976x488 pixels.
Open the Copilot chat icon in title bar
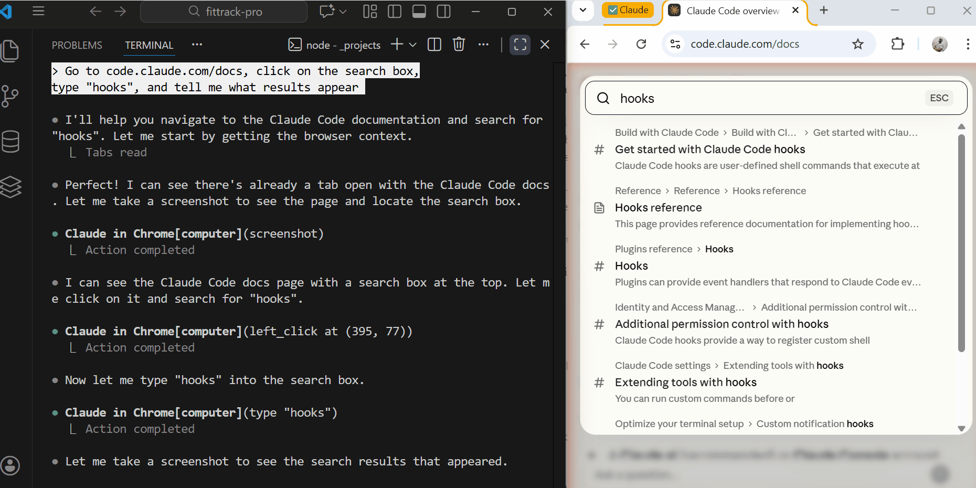pos(327,11)
